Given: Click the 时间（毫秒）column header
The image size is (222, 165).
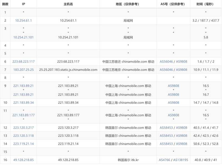Looking at the screenshot, I should point(206,4).
